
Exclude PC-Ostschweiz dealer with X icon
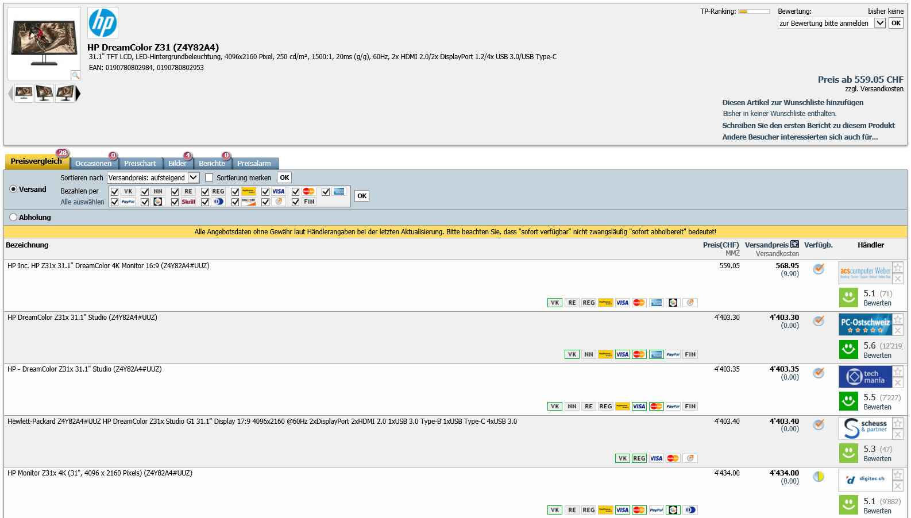point(898,331)
